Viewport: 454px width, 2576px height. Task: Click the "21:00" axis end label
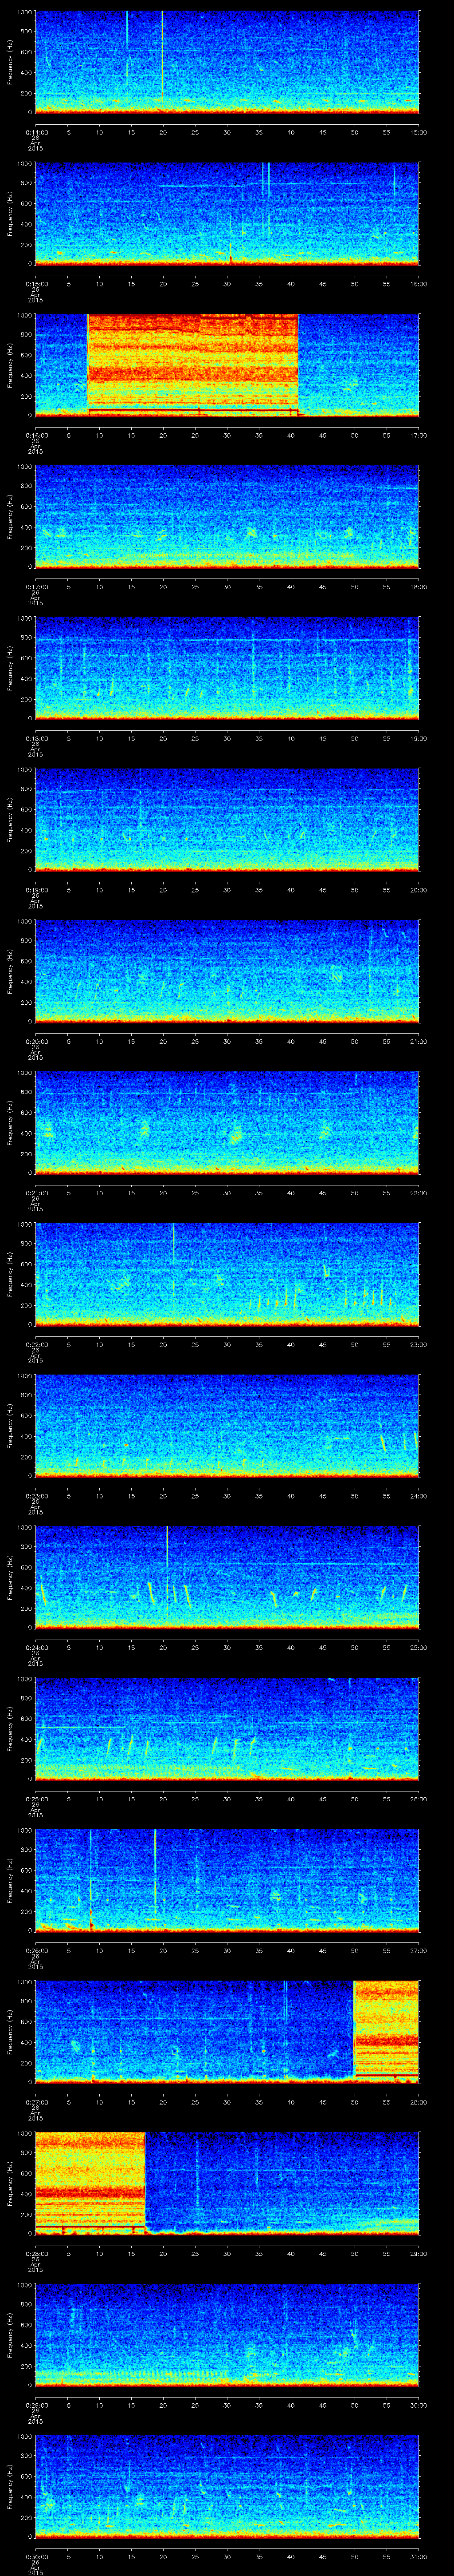coord(419,1041)
